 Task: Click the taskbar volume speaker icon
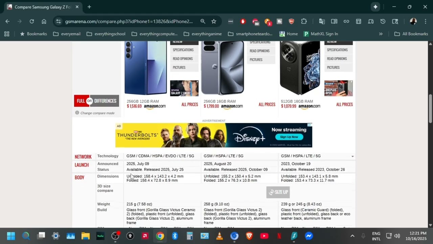click(x=397, y=236)
